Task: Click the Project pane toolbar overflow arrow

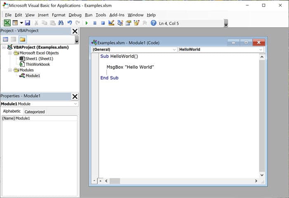Action: coord(77,40)
